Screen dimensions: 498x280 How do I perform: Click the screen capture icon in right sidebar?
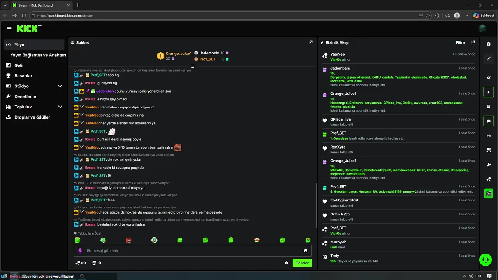click(489, 77)
